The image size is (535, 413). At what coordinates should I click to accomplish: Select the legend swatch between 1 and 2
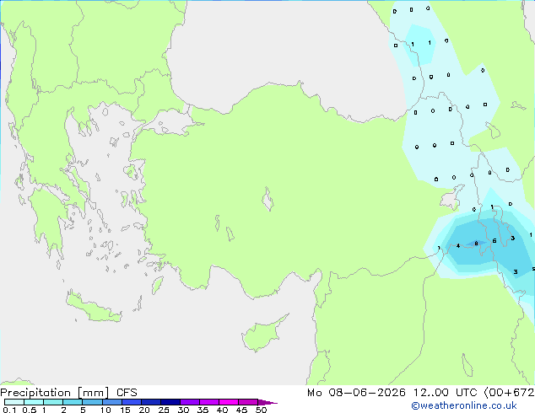53,402
